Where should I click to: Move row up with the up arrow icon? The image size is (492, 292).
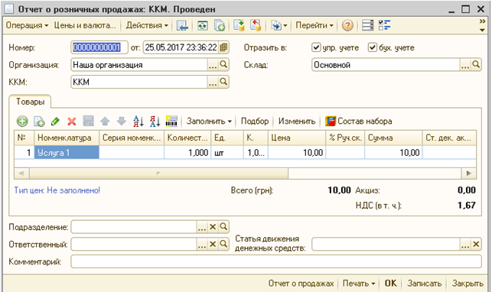105,122
